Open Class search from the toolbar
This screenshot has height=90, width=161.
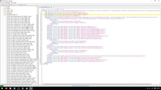point(13,5)
